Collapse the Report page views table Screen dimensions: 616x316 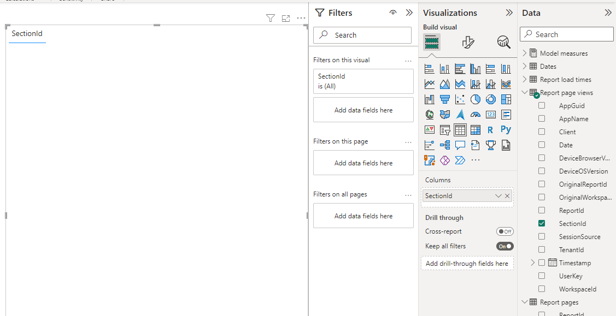(x=525, y=93)
